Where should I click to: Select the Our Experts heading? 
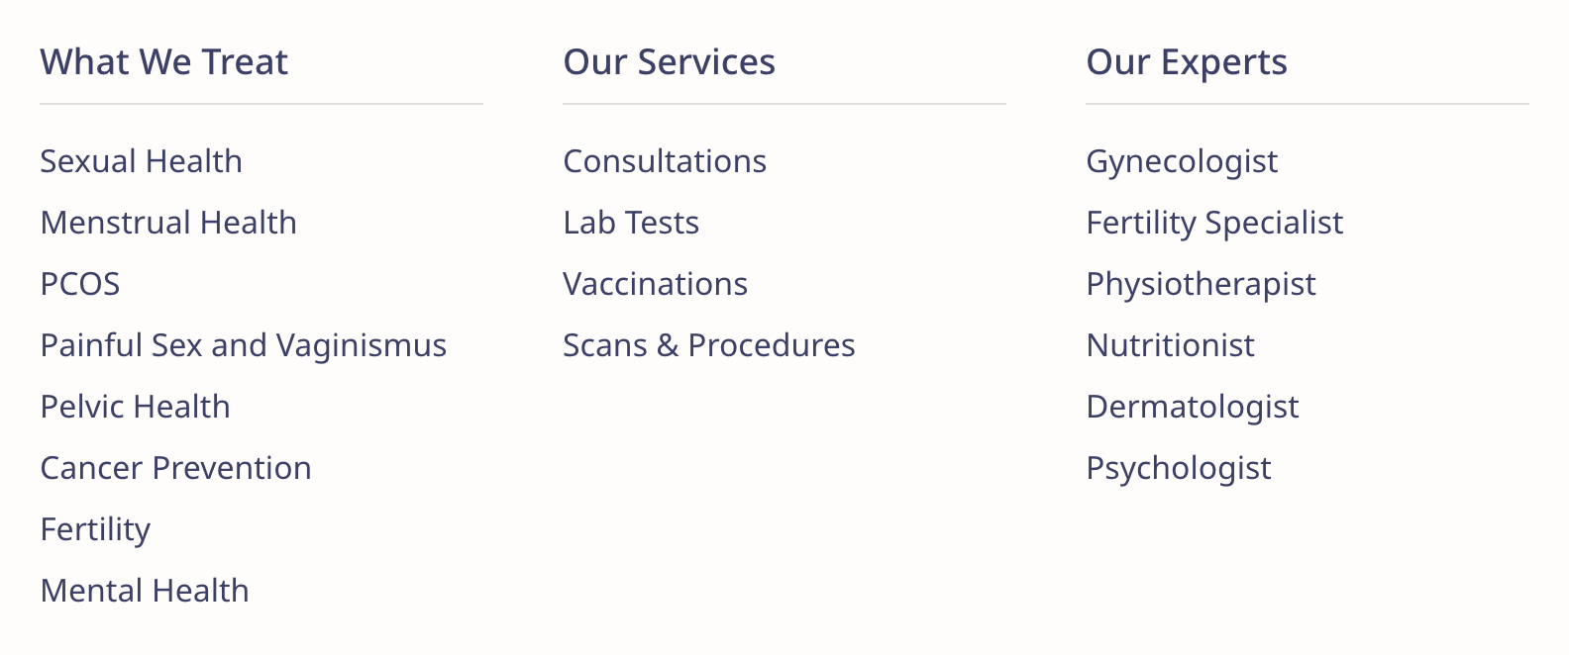tap(1187, 61)
